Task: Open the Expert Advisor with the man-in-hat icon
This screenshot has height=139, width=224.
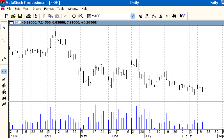Action: (147, 16)
